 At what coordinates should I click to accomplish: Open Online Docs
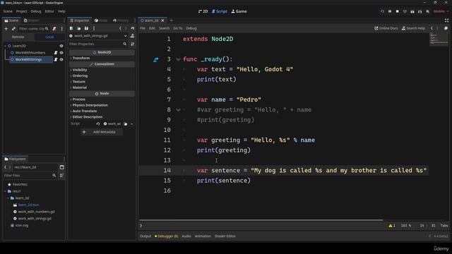[386, 28]
